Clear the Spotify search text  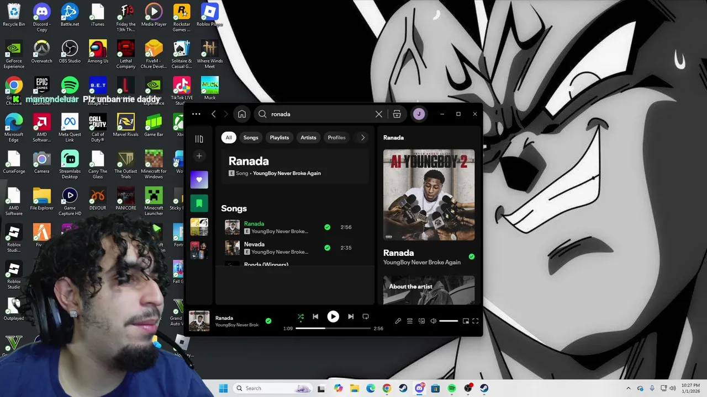379,114
